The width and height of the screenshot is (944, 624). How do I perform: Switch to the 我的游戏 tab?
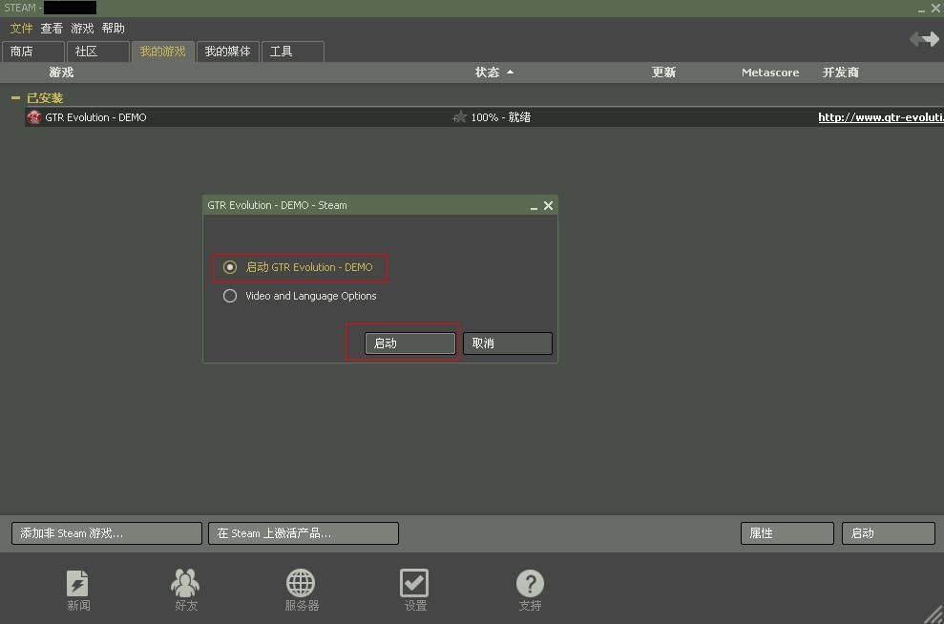(162, 52)
